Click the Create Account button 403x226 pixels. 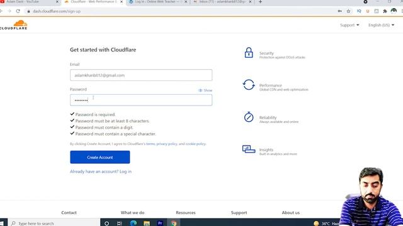(99, 157)
